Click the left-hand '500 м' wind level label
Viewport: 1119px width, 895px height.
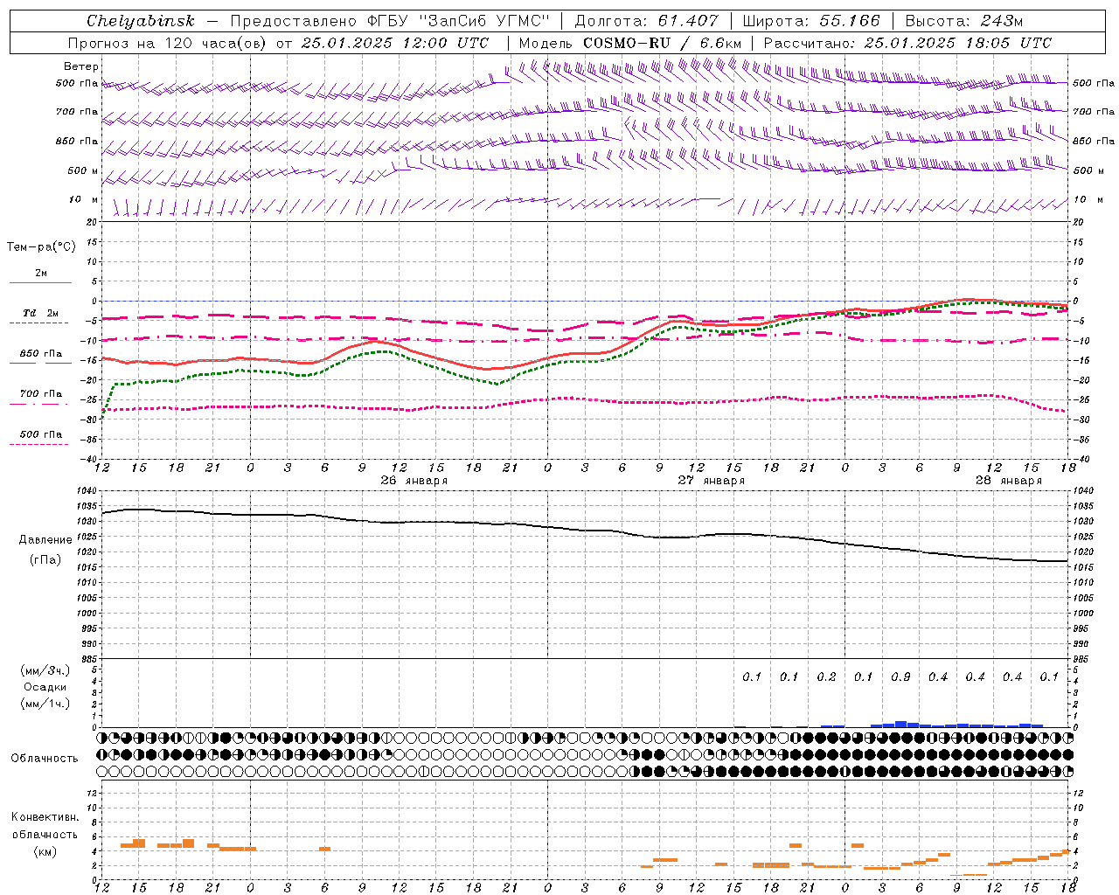coord(83,170)
